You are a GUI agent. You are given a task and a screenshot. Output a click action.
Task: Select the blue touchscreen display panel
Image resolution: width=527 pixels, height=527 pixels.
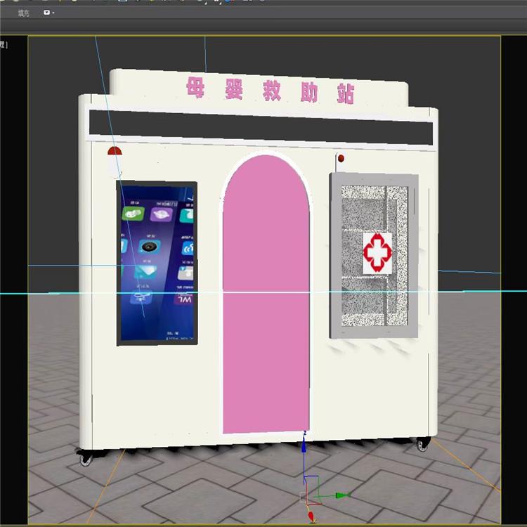point(157,263)
